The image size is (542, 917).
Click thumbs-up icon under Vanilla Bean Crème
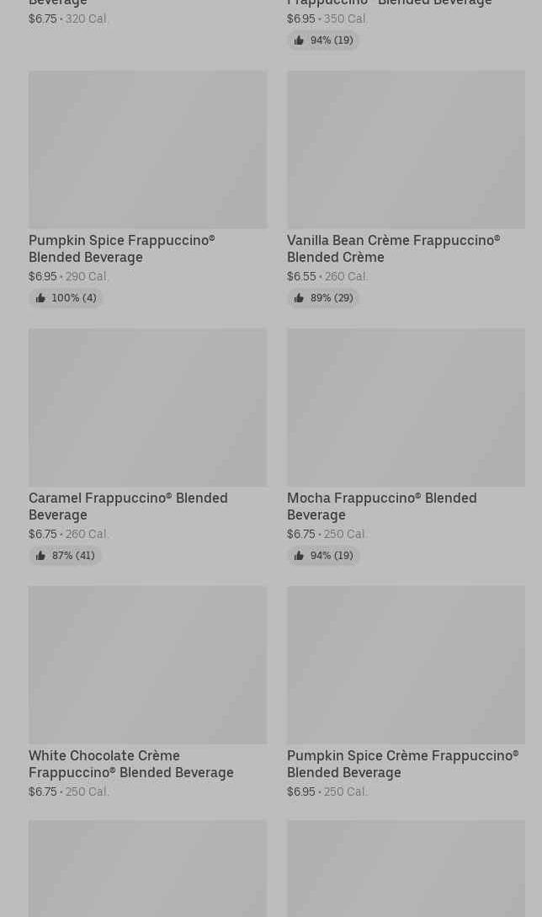tap(299, 298)
